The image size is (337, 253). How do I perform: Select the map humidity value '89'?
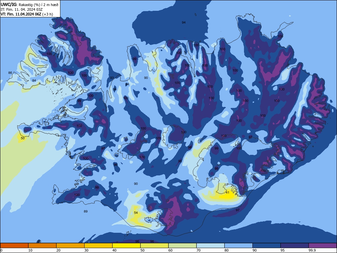click(86, 211)
